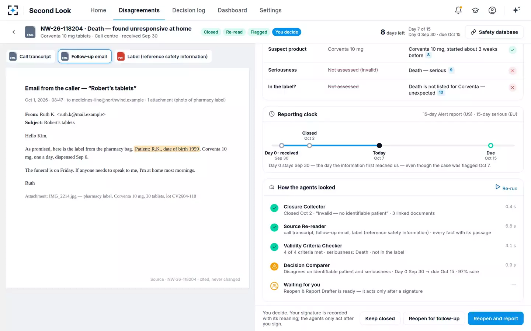Image resolution: width=531 pixels, height=331 pixels.
Task: Click the Day 0 received timeline marker
Action: click(x=282, y=146)
